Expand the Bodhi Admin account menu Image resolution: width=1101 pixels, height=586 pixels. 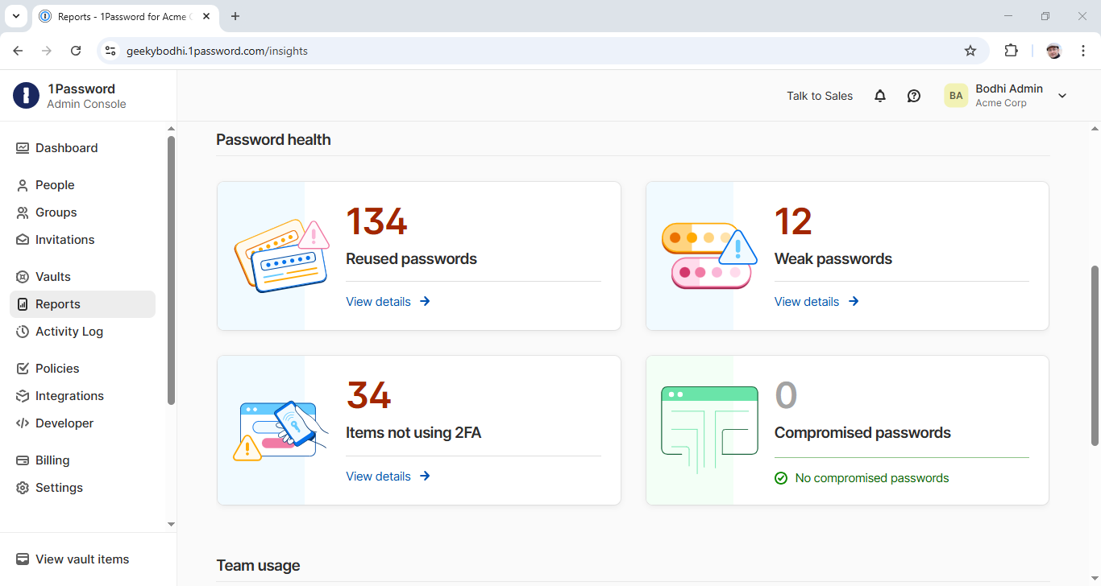click(1062, 96)
